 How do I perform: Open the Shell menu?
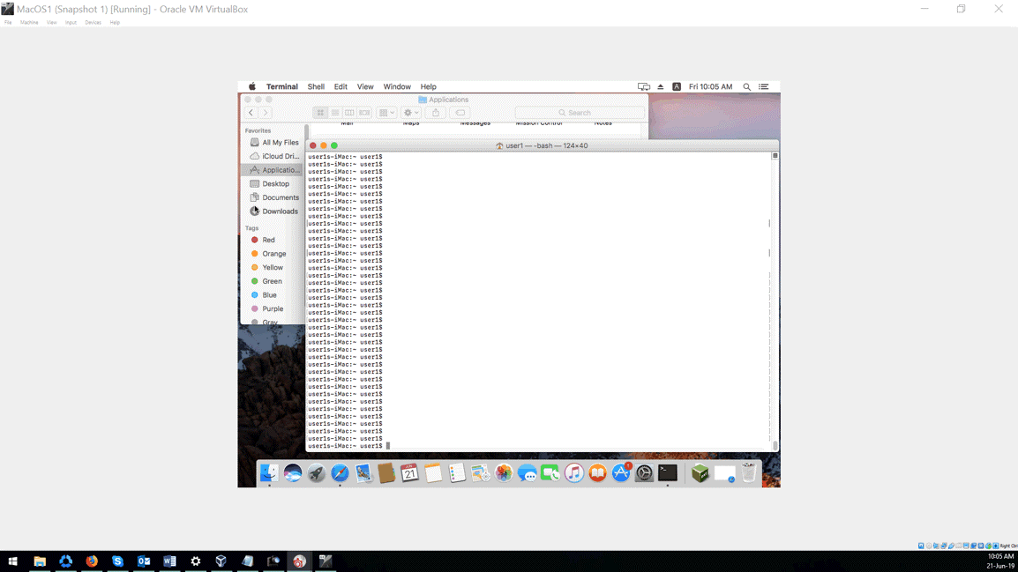pos(316,86)
